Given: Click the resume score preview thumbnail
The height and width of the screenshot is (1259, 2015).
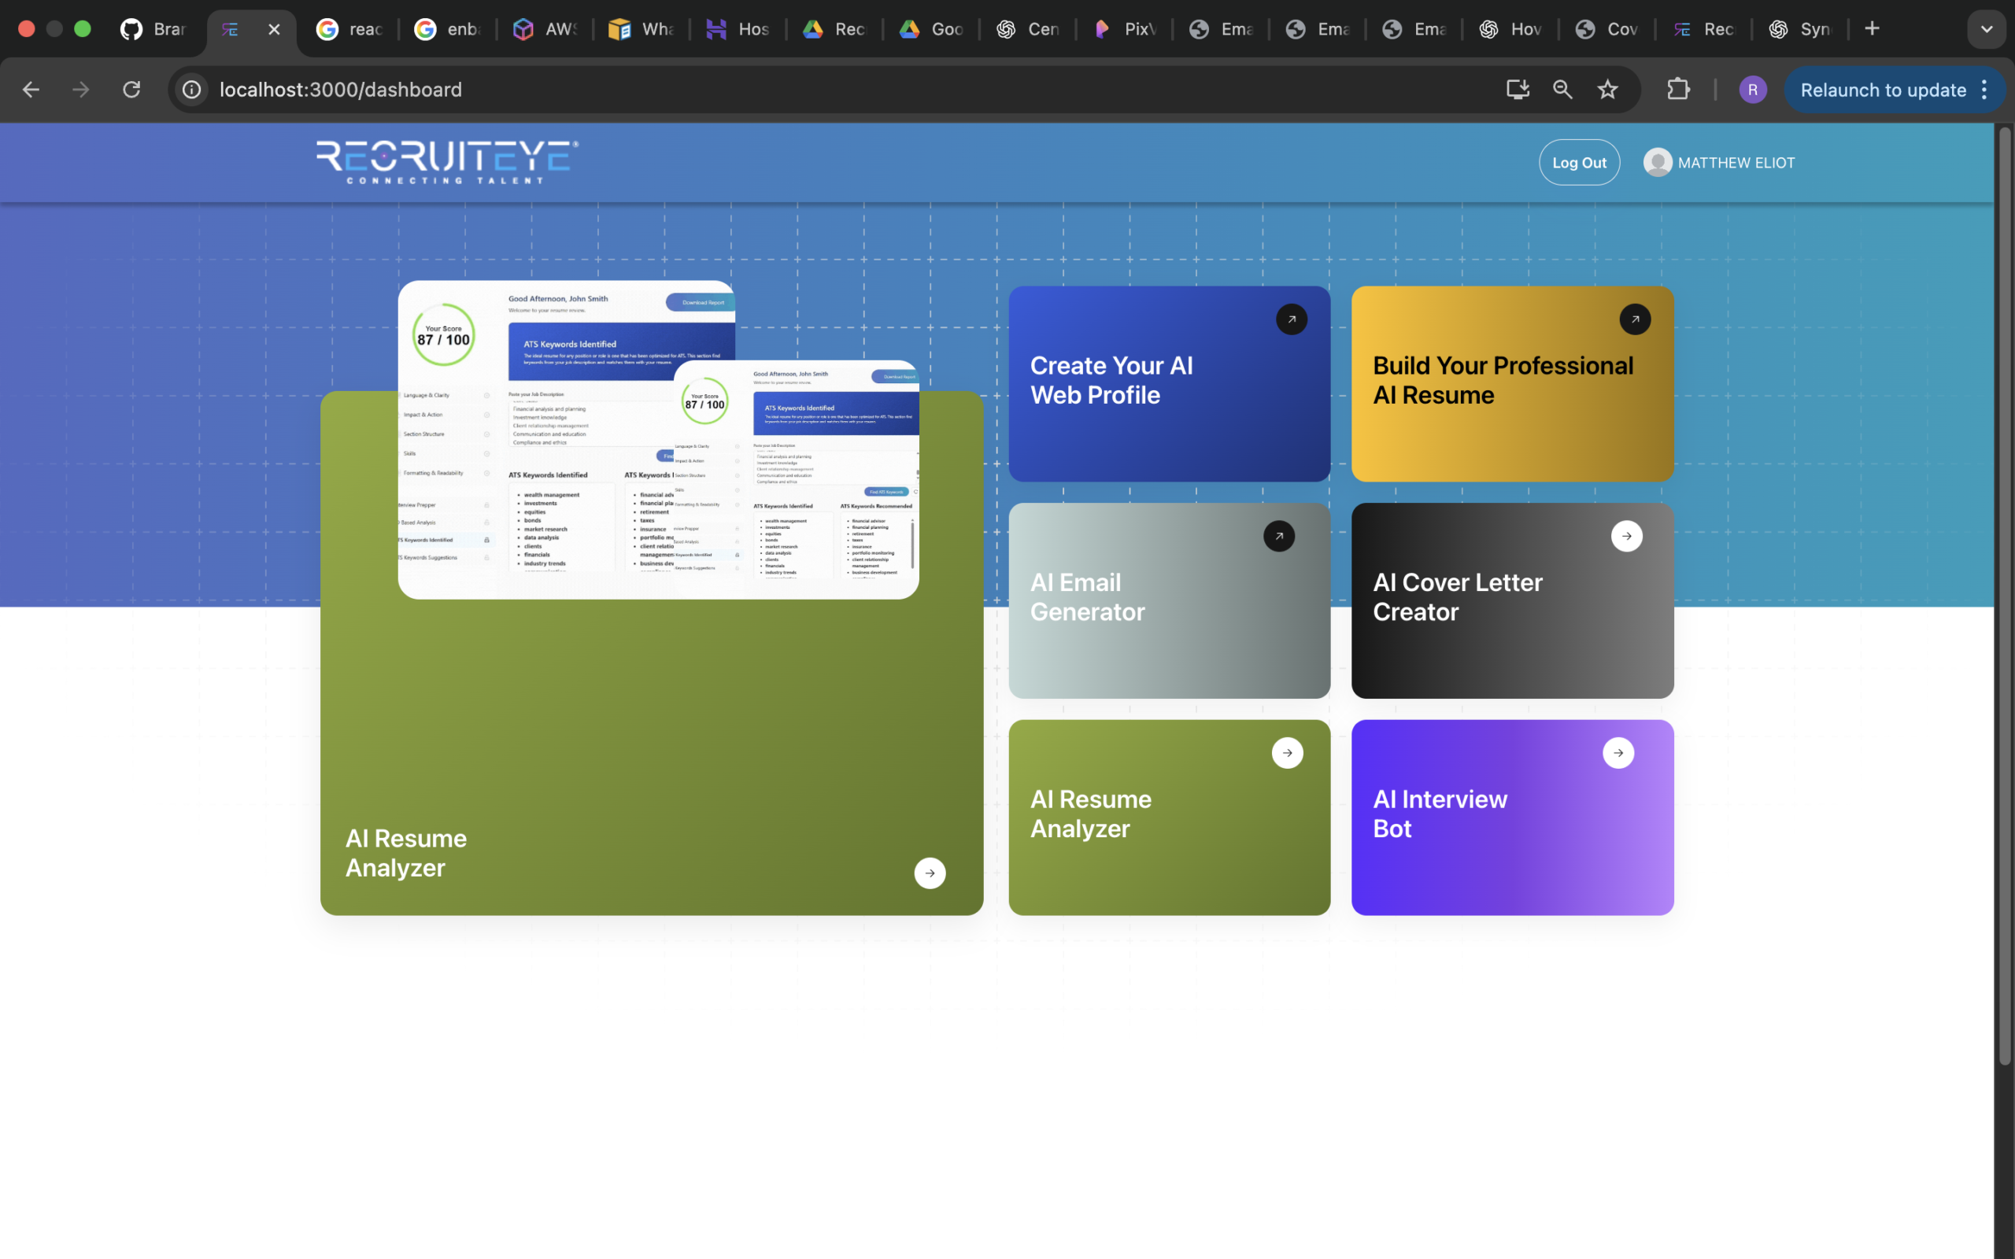Looking at the screenshot, I should 658,440.
